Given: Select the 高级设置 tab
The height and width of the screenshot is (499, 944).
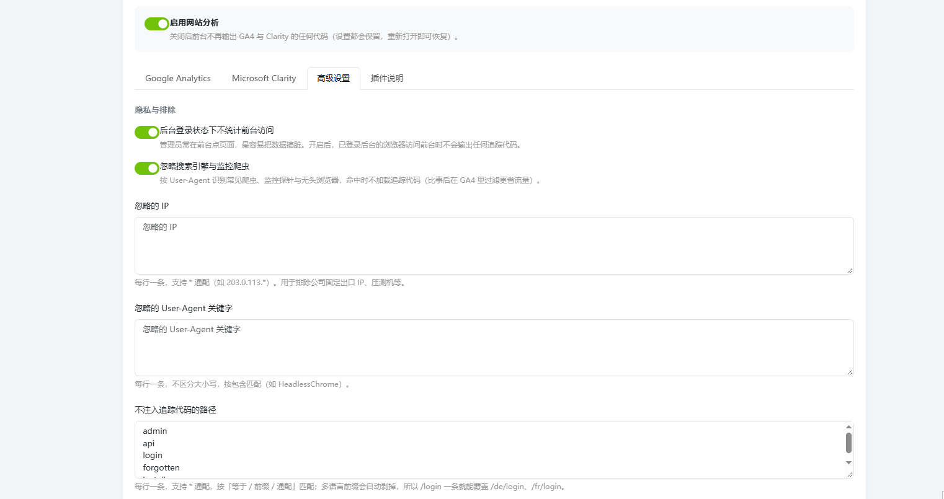Looking at the screenshot, I should click(334, 78).
